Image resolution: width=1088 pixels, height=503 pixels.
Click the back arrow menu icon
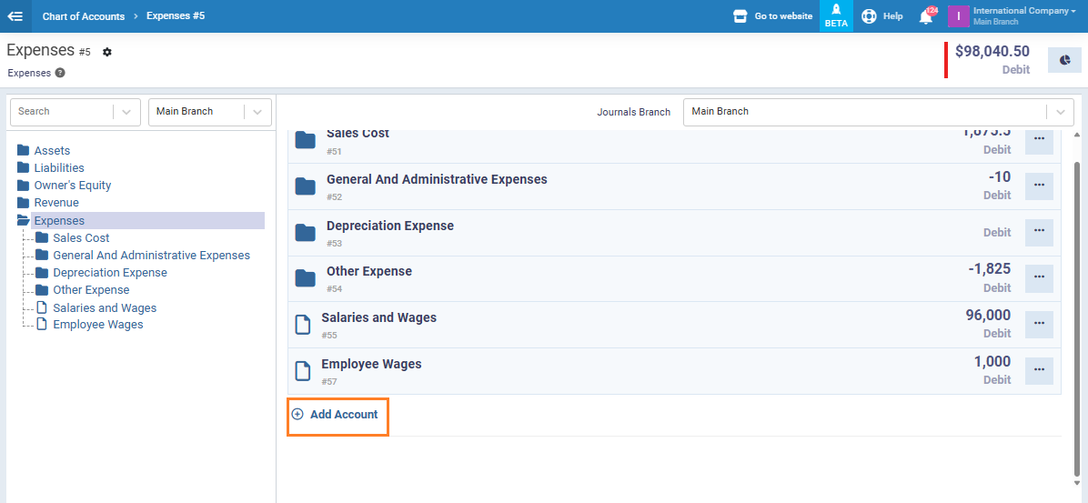pos(15,16)
